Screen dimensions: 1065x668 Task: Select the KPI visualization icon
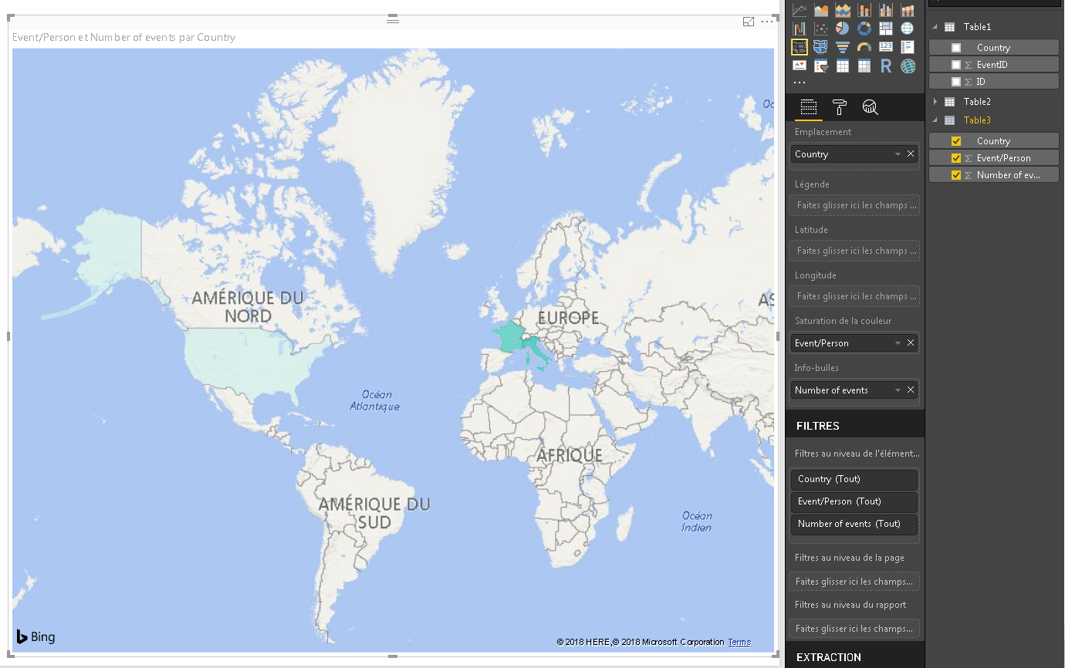point(800,66)
